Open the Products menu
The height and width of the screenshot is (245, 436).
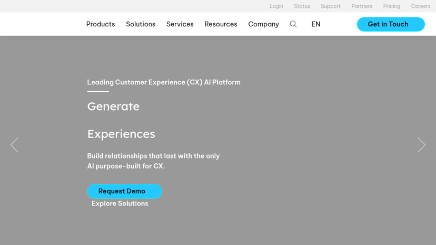click(101, 24)
